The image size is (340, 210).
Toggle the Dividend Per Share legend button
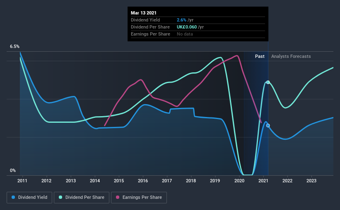click(82, 198)
